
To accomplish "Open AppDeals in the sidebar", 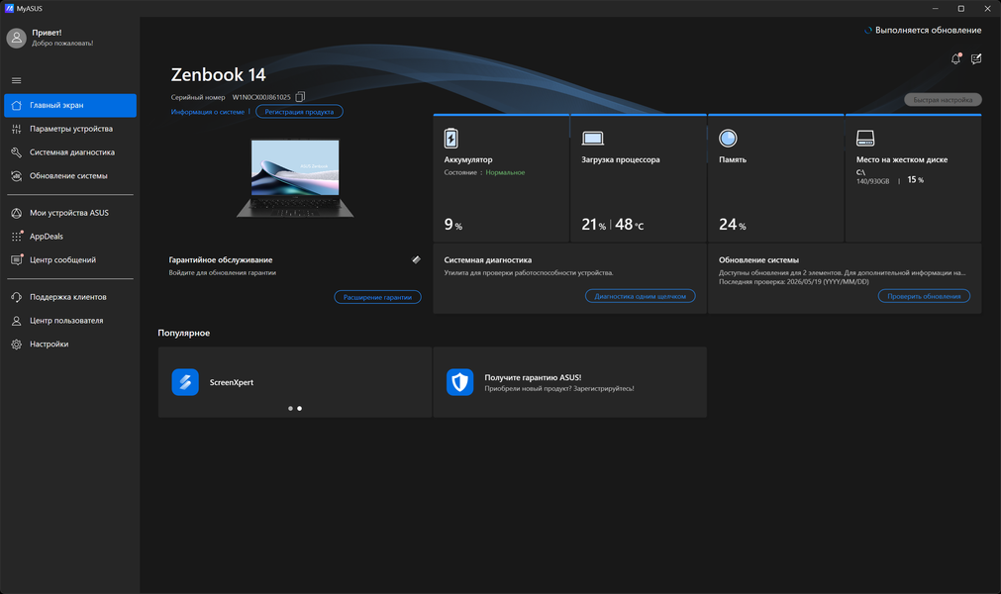I will 70,237.
